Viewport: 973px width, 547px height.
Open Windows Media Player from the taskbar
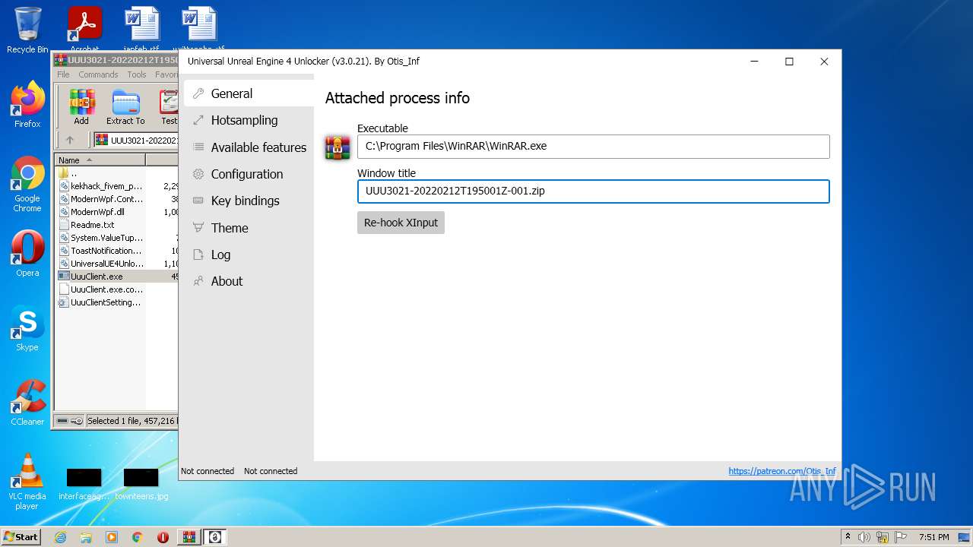pos(112,537)
